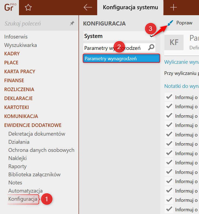The image size is (199, 214).
Task: Open the Raporty sidebar link
Action: pos(17,166)
